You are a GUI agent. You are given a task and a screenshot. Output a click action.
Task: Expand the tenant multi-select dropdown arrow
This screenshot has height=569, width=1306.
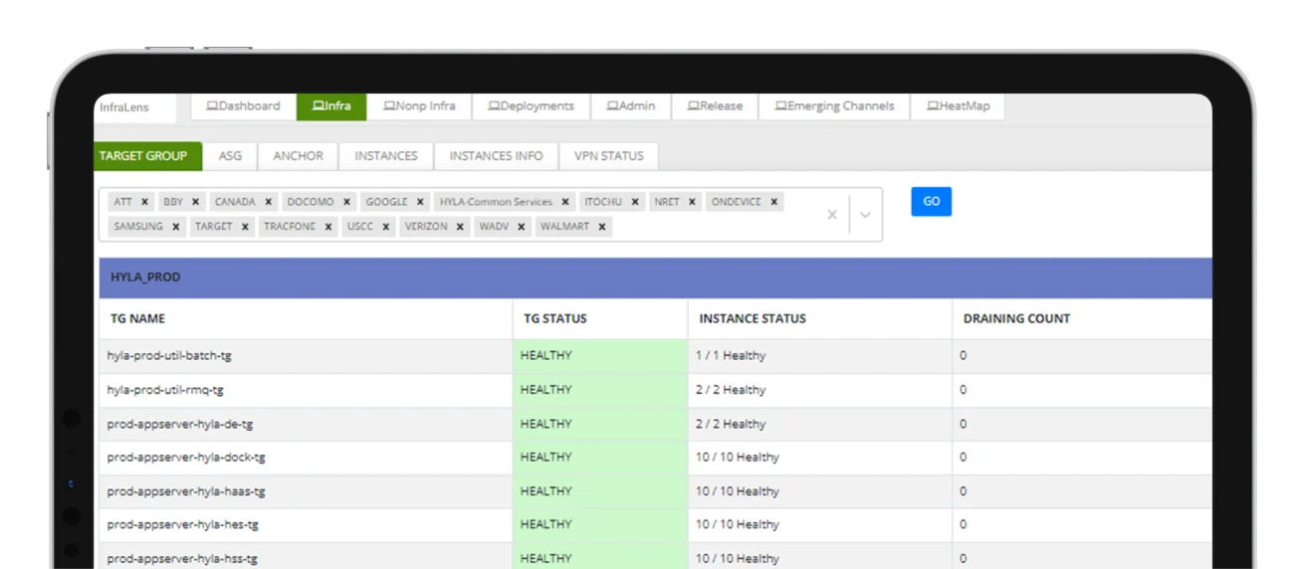pyautogui.click(x=865, y=215)
